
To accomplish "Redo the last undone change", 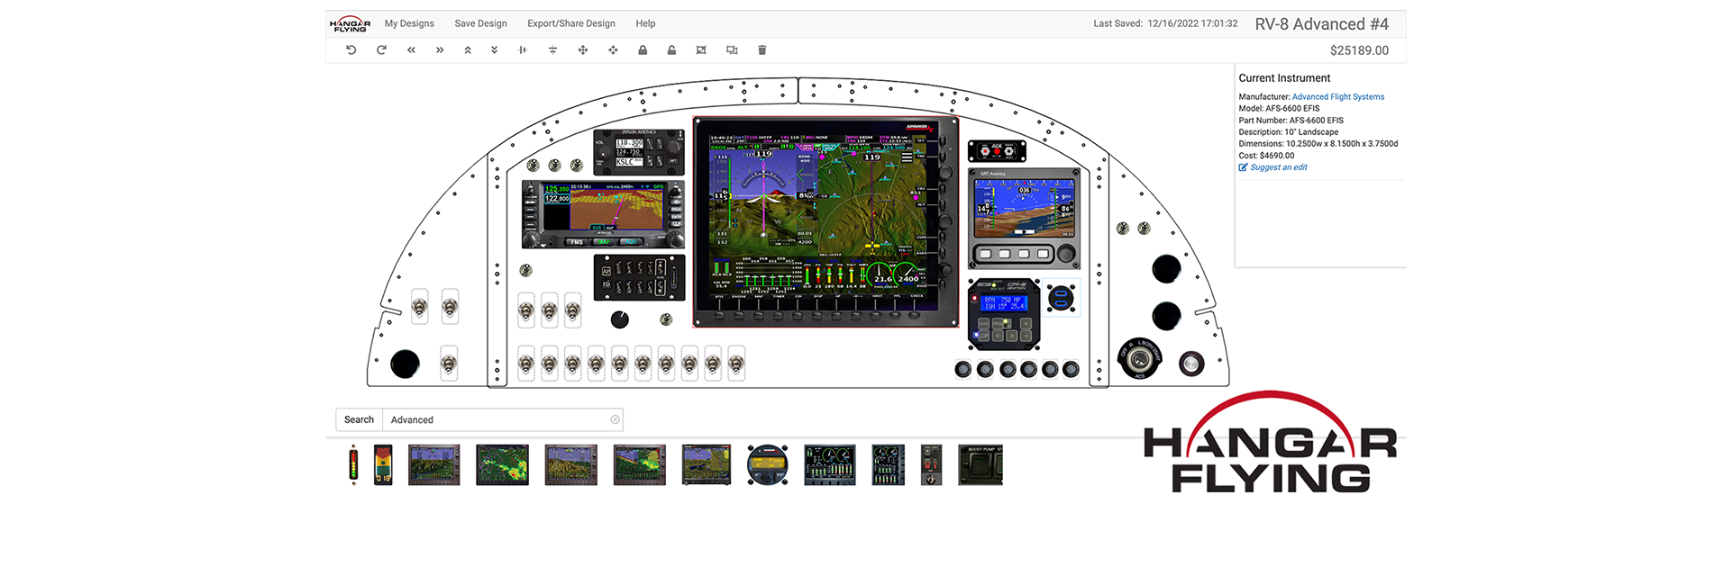I will tap(381, 50).
